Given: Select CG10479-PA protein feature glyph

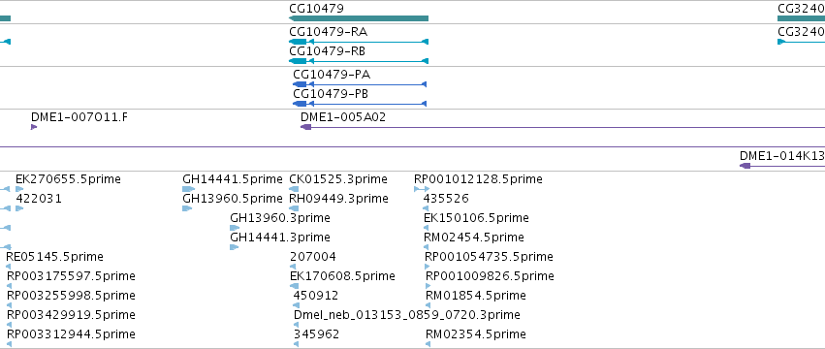Looking at the screenshot, I should click(x=360, y=84).
